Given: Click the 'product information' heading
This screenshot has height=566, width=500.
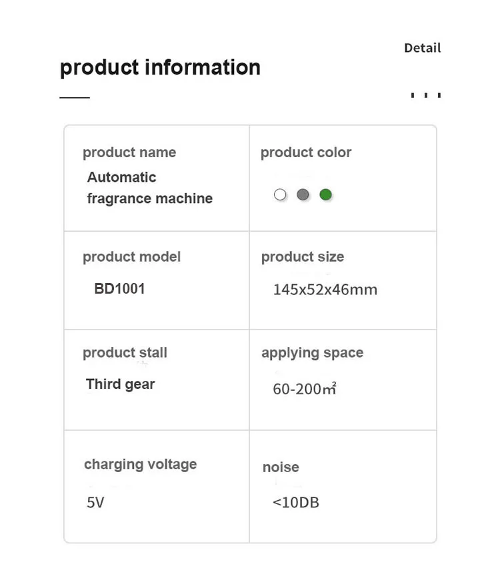Looking at the screenshot, I should [160, 67].
